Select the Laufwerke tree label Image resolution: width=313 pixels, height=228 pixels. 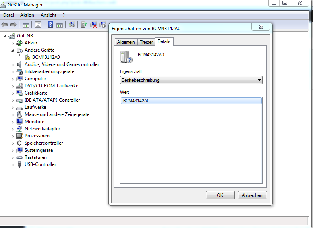click(35, 107)
